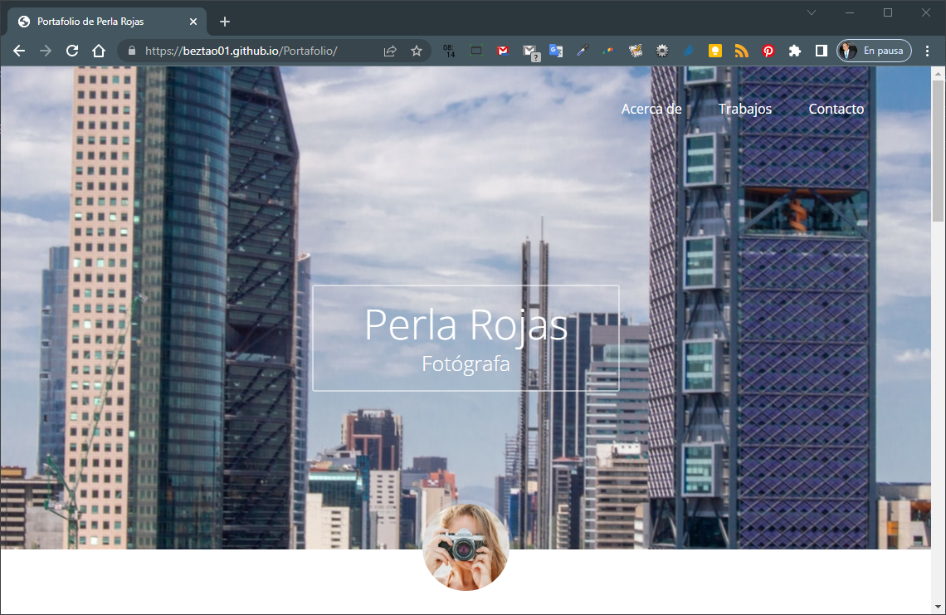The height and width of the screenshot is (615, 946).
Task: Select the eyedropper color picker extension
Action: (x=582, y=51)
